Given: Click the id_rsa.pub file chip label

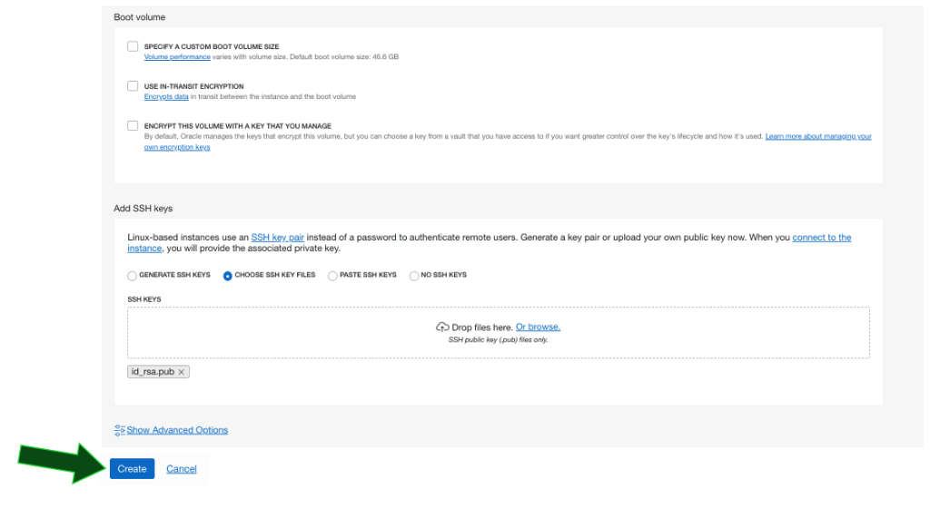Looking at the screenshot, I should (x=152, y=372).
